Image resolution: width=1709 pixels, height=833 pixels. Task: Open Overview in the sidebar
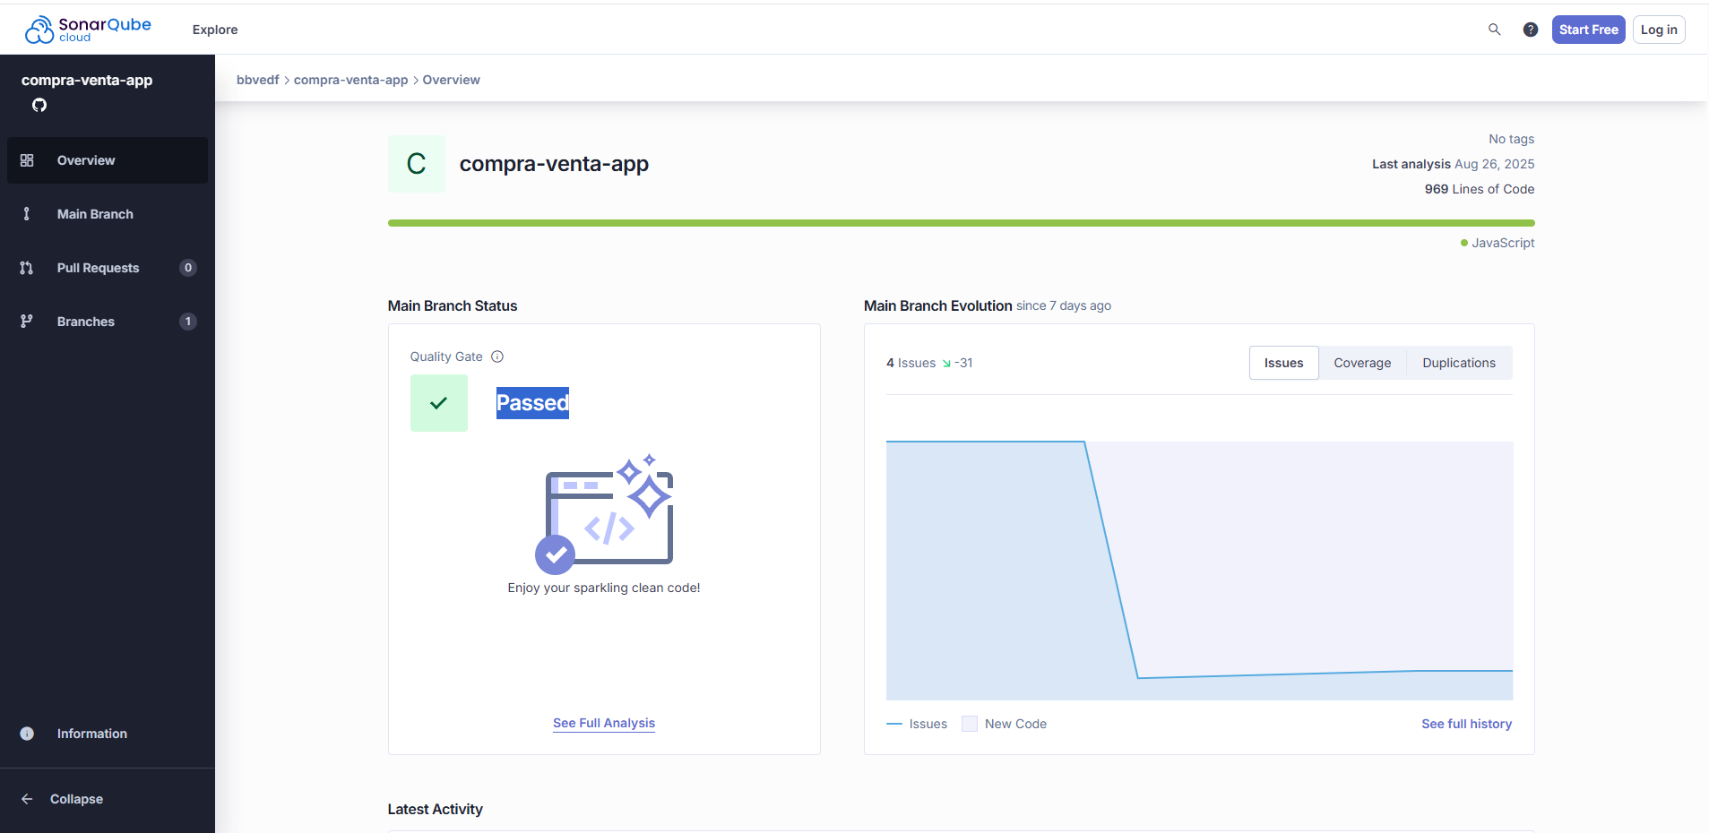click(108, 160)
